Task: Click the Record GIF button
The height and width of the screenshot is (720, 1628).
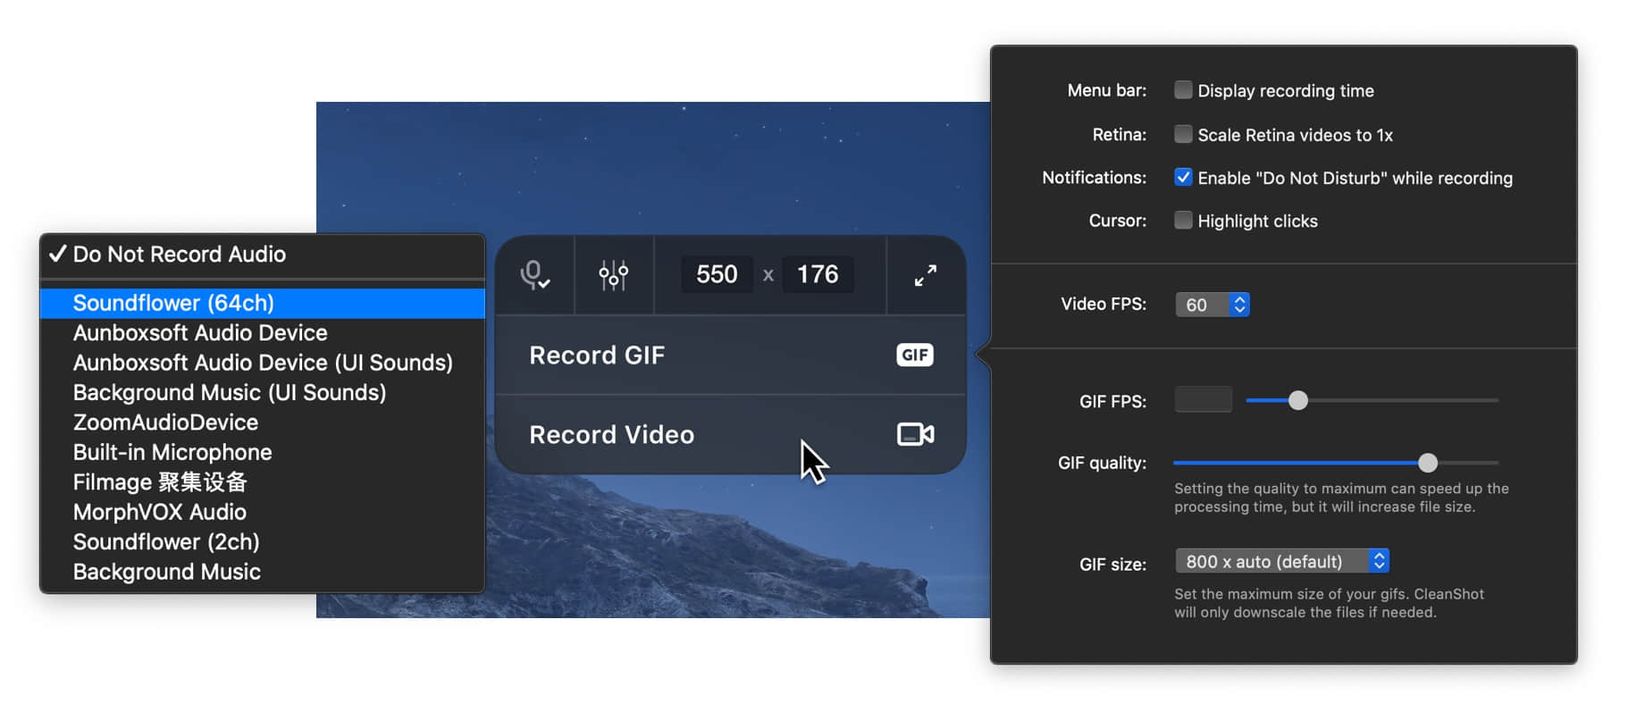Action: [730, 355]
